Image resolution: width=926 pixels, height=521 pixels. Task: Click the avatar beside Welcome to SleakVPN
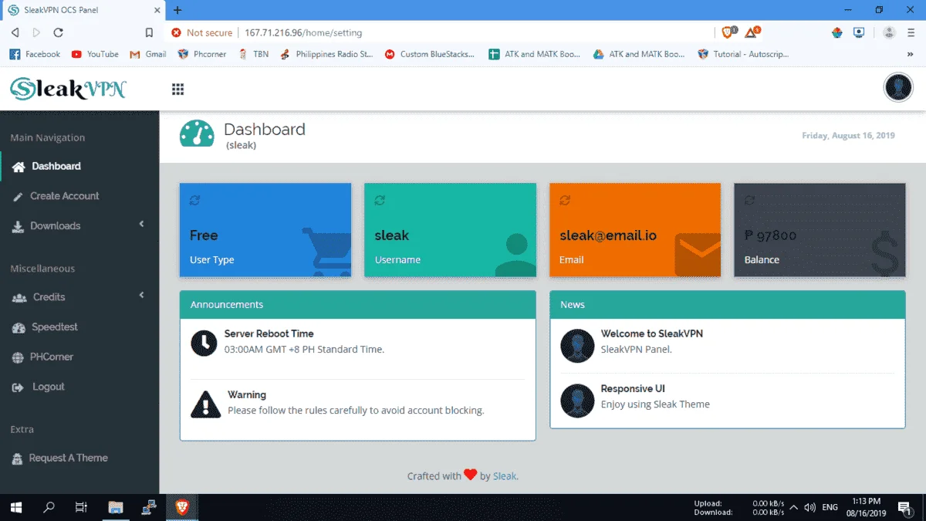[577, 345]
